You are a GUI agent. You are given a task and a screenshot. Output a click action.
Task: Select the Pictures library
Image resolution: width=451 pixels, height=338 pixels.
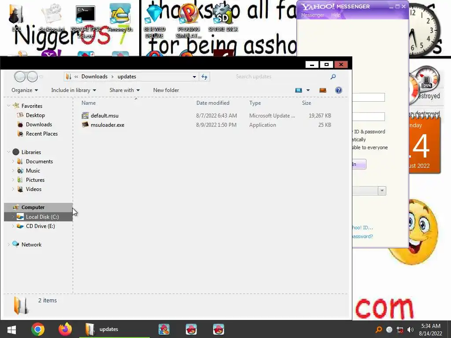[x=35, y=180]
